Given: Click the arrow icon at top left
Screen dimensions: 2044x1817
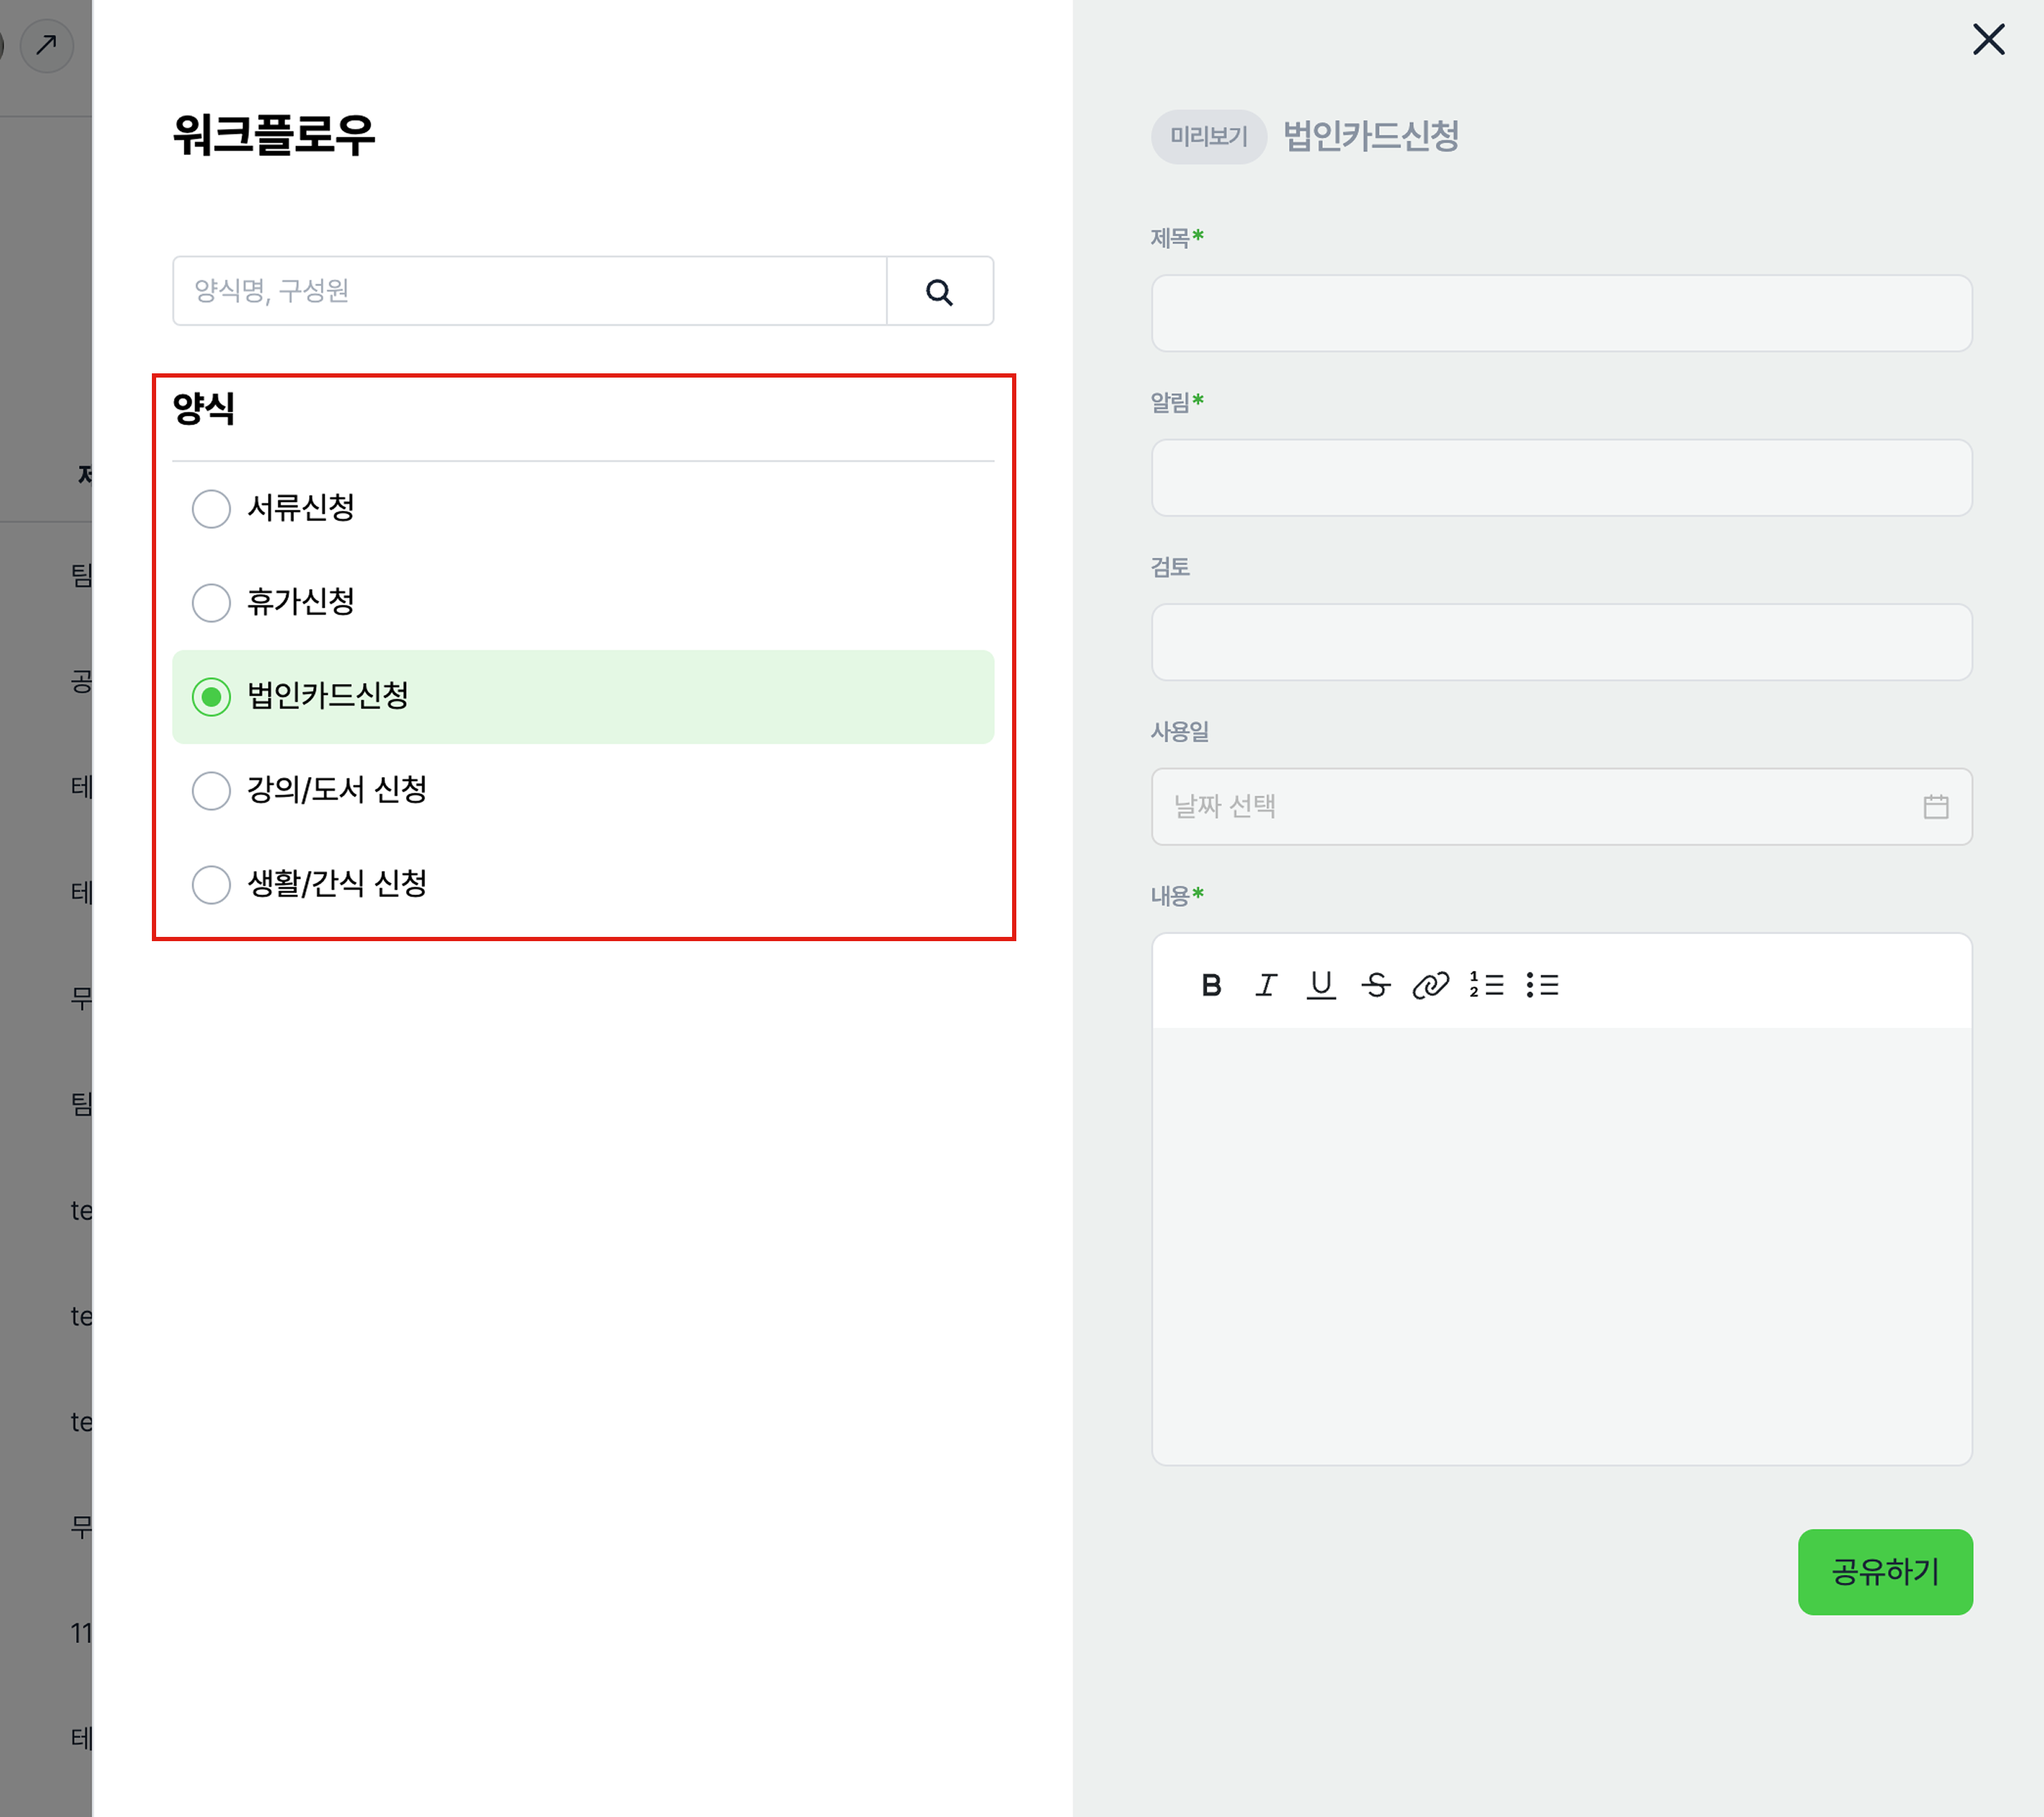Looking at the screenshot, I should [46, 45].
